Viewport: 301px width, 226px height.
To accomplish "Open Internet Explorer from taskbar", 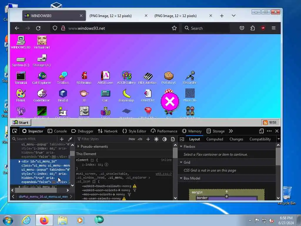I will point(26,220).
